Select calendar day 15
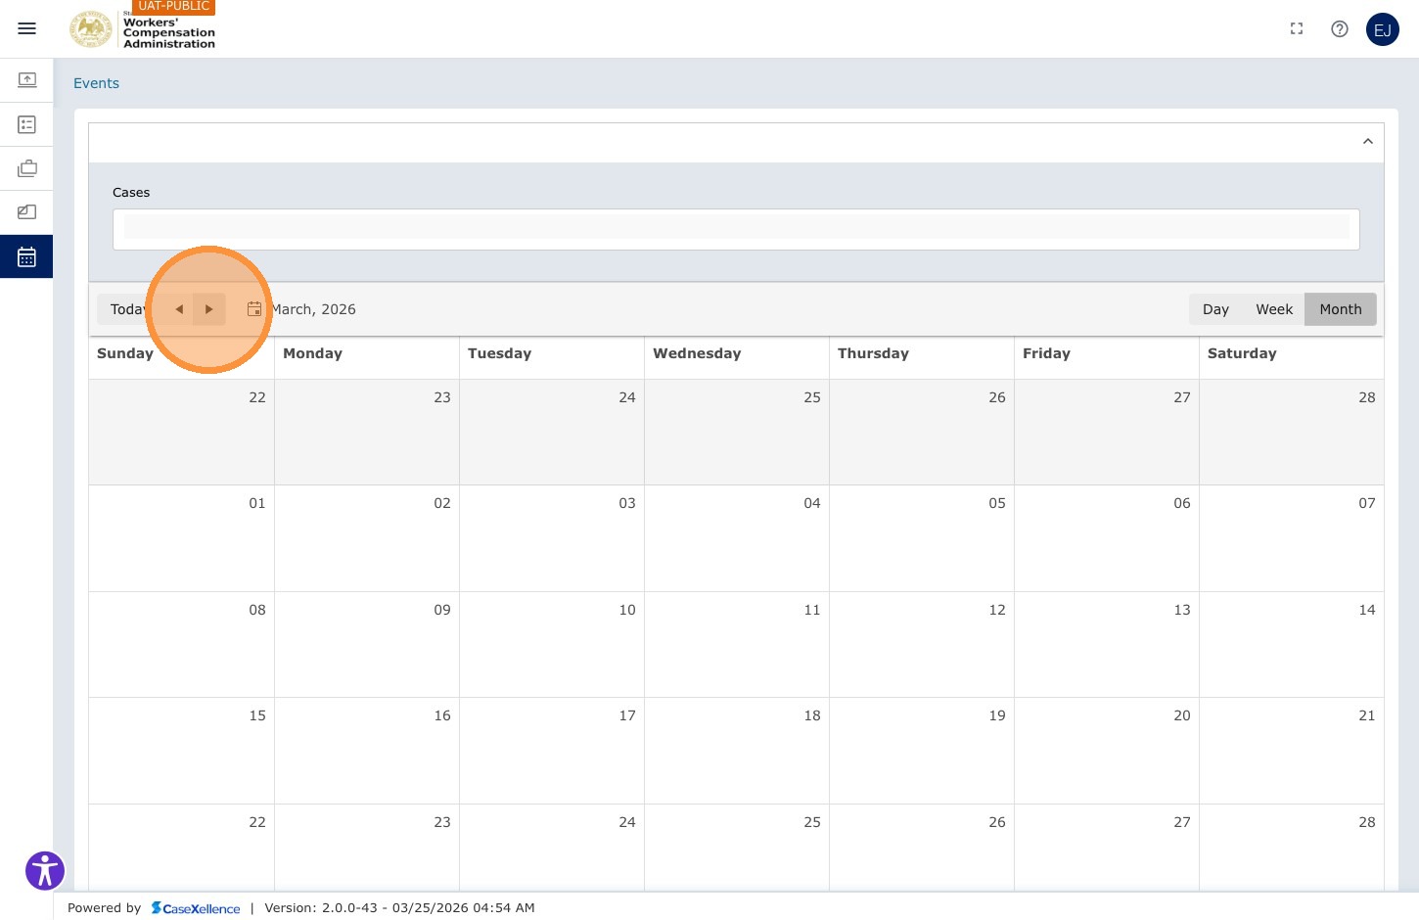Screen dimensions: 1419x920 [x=181, y=751]
